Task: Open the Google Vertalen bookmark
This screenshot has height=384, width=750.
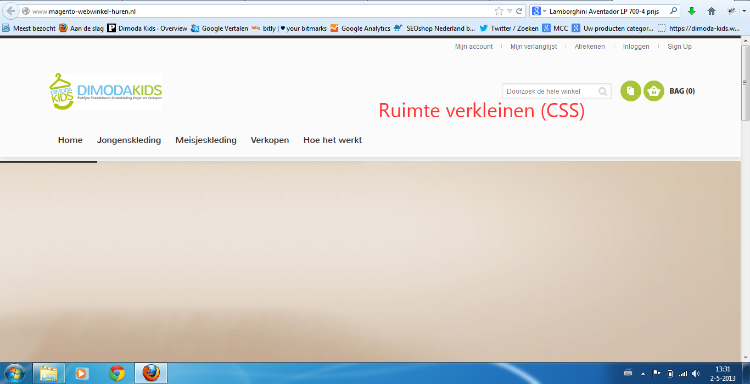Action: pyautogui.click(x=220, y=28)
